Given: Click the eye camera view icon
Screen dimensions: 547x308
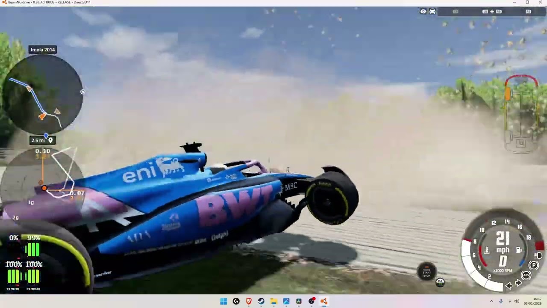Looking at the screenshot, I should [x=423, y=12].
